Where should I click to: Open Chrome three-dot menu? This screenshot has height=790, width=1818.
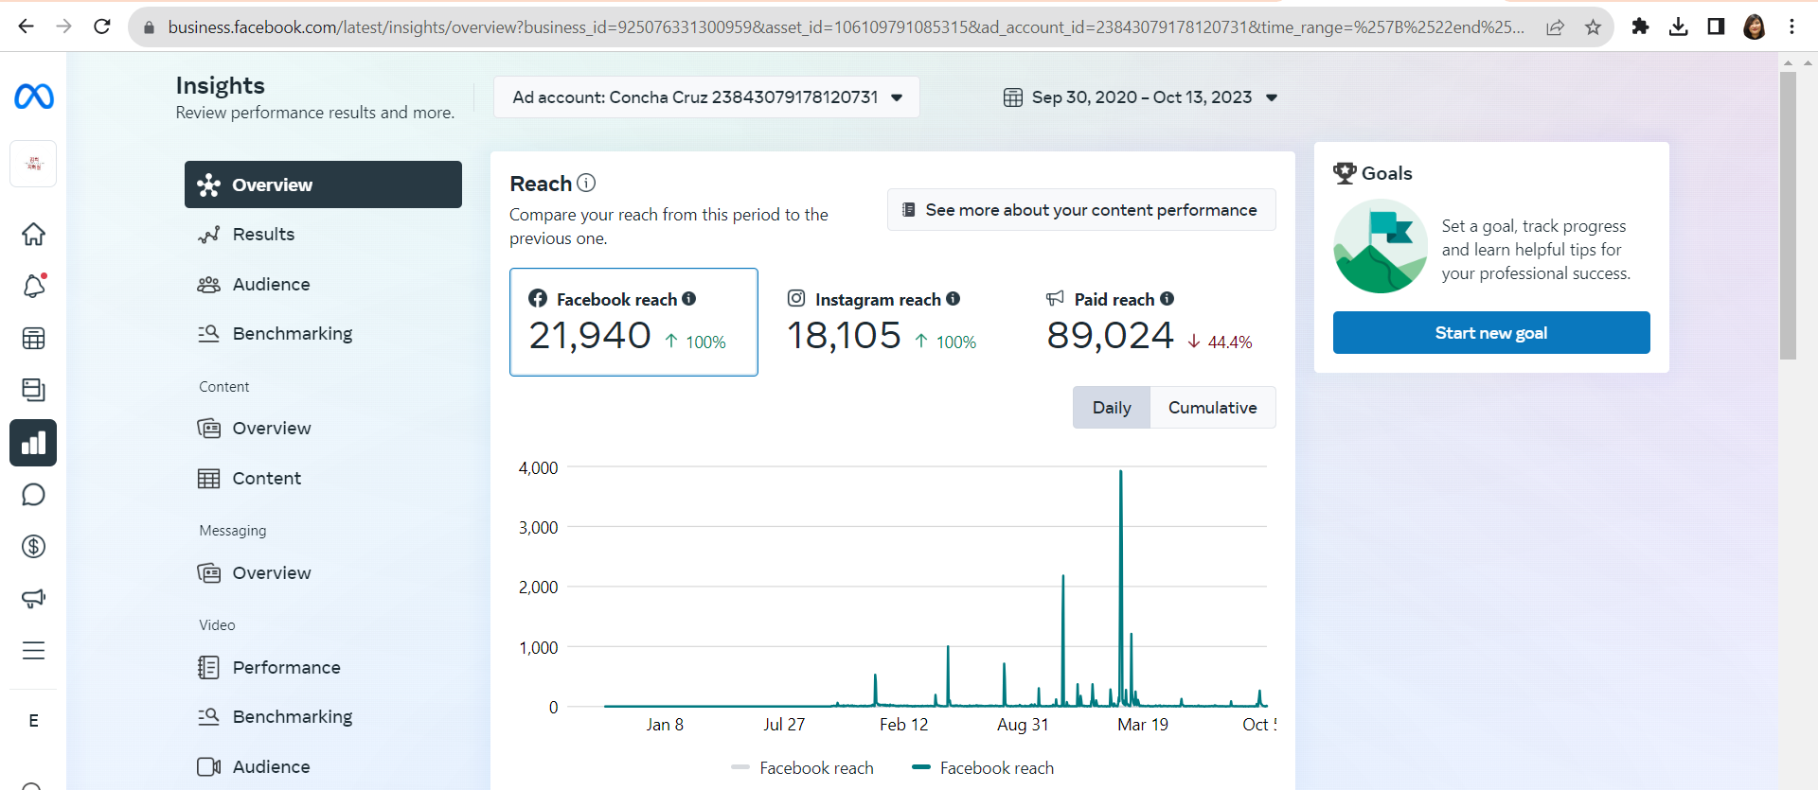pos(1792,26)
